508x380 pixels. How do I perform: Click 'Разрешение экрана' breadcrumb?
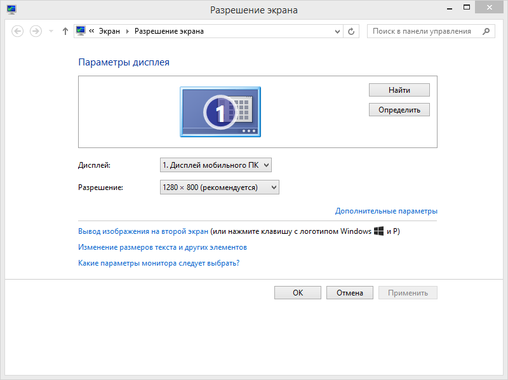coord(169,31)
